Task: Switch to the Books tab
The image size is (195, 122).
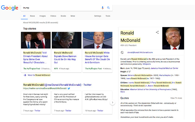Action: 63,16
